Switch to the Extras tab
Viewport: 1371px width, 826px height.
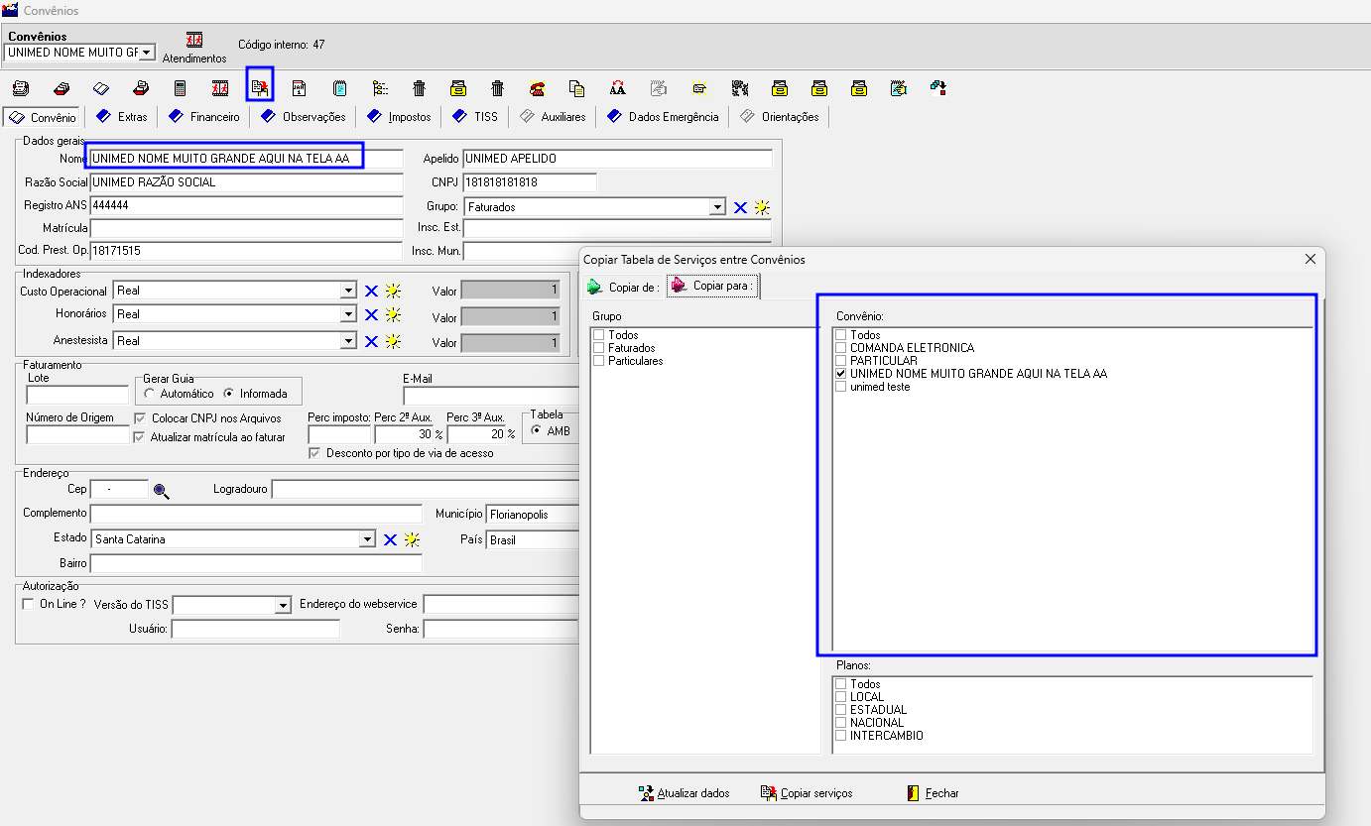(x=122, y=117)
